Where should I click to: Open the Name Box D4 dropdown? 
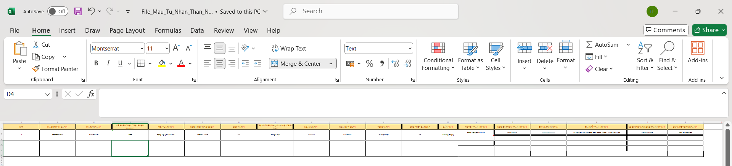pos(47,94)
